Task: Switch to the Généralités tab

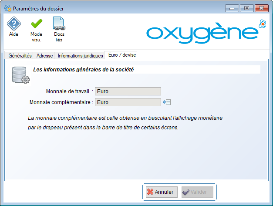Action: pos(20,56)
